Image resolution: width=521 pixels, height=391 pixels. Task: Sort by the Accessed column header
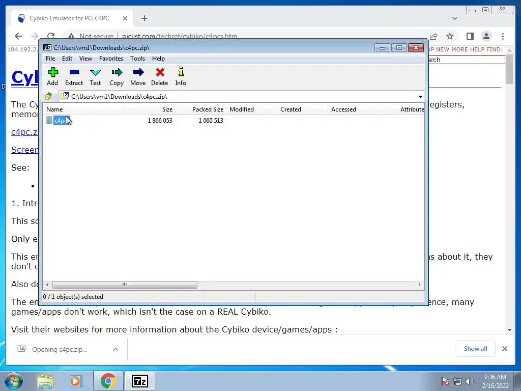coord(353,109)
